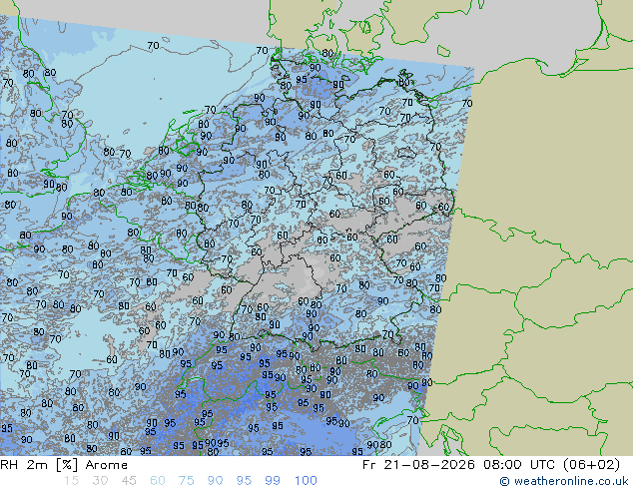Click legend value 100
Viewport: 633px width, 489px height.
click(306, 481)
